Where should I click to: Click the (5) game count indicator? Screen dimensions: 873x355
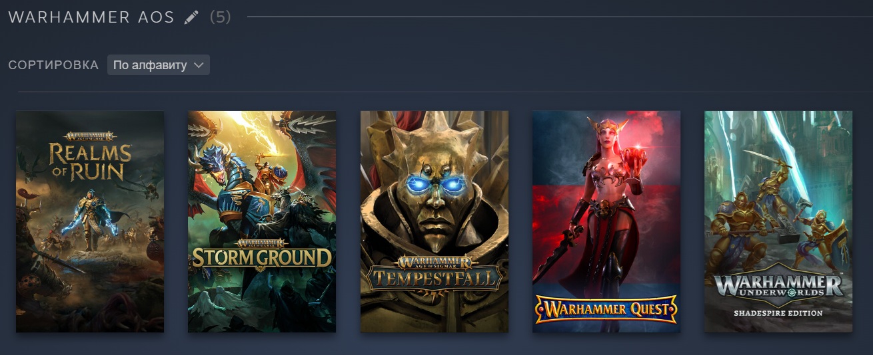click(x=221, y=18)
